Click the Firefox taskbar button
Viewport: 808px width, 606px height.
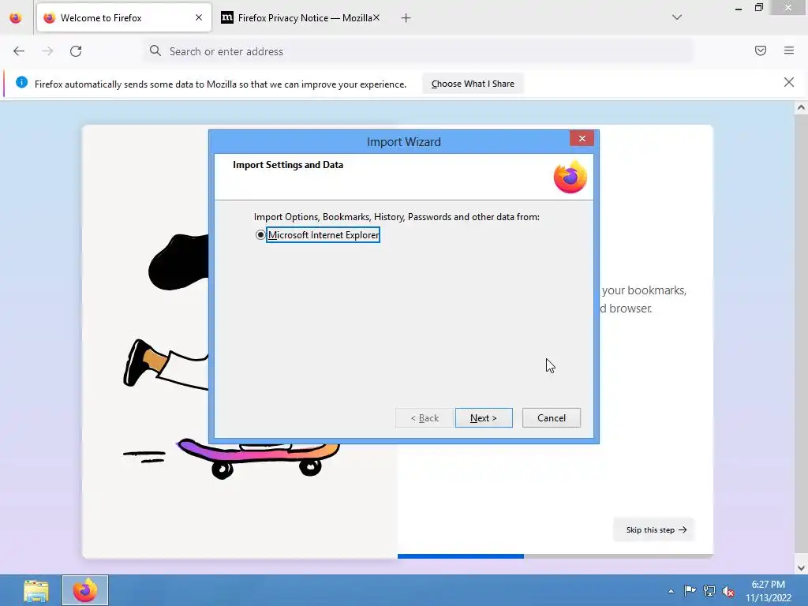tap(85, 590)
